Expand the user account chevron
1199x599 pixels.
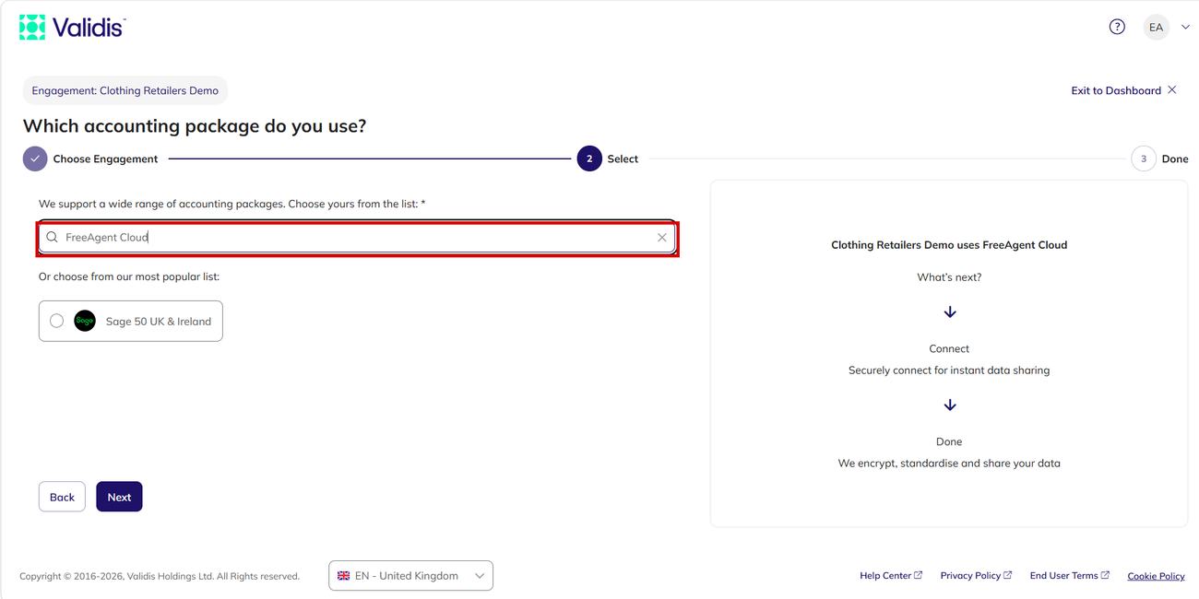pos(1185,28)
